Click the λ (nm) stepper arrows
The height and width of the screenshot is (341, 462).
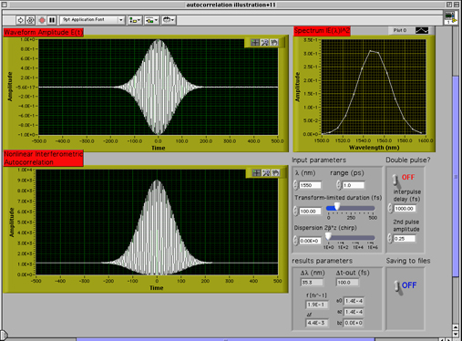[x=295, y=185]
